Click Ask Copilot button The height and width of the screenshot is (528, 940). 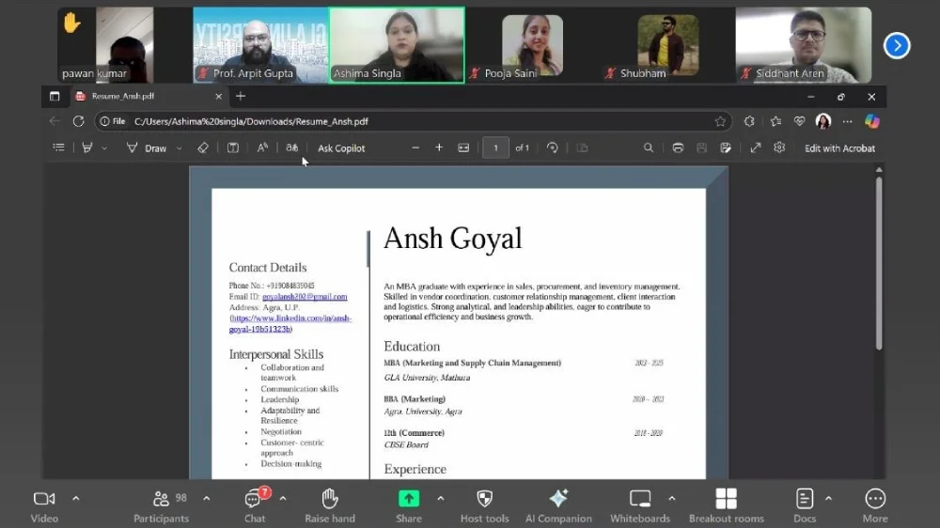pos(341,148)
